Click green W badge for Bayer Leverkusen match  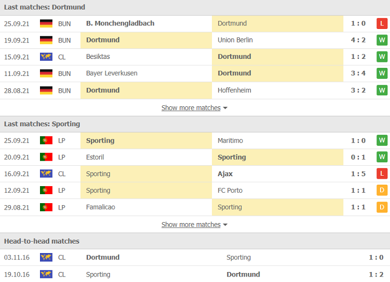[382, 73]
